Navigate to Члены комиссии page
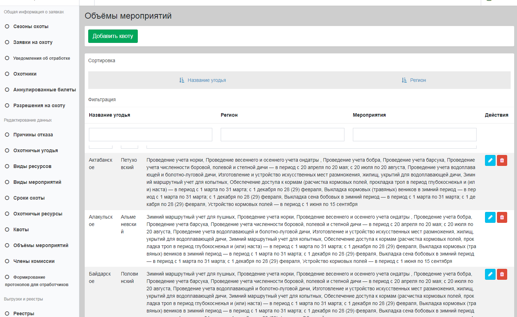The width and height of the screenshot is (517, 317). [34, 261]
